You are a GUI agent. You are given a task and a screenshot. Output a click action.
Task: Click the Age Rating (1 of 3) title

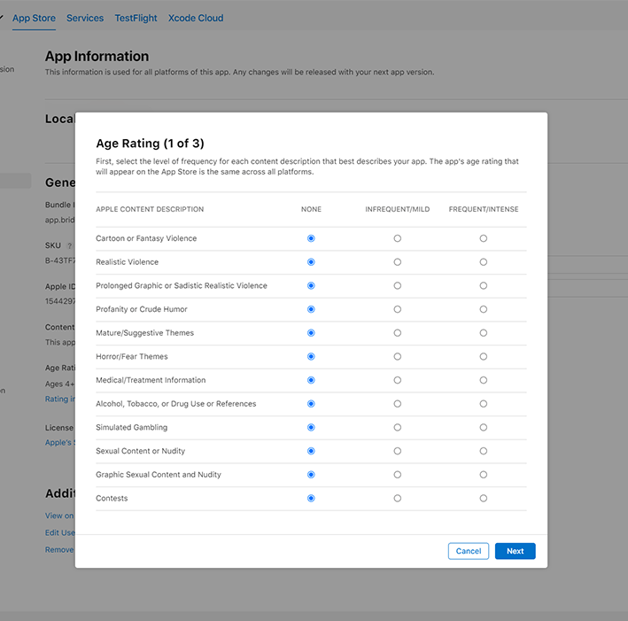click(150, 144)
